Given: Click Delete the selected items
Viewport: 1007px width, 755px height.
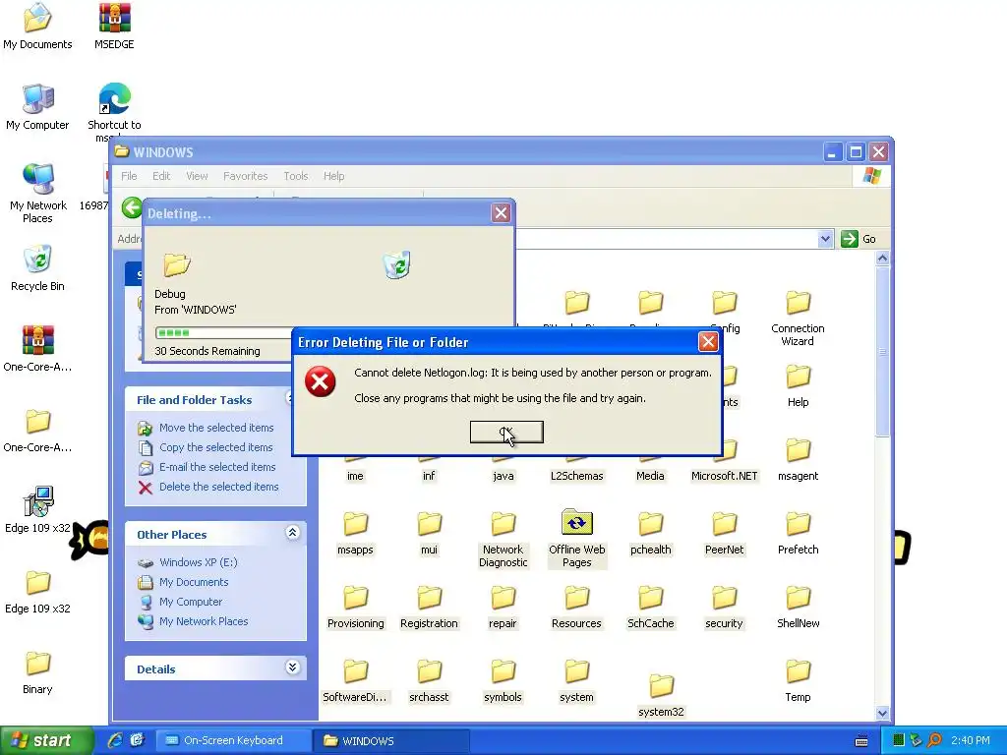Looking at the screenshot, I should (219, 487).
